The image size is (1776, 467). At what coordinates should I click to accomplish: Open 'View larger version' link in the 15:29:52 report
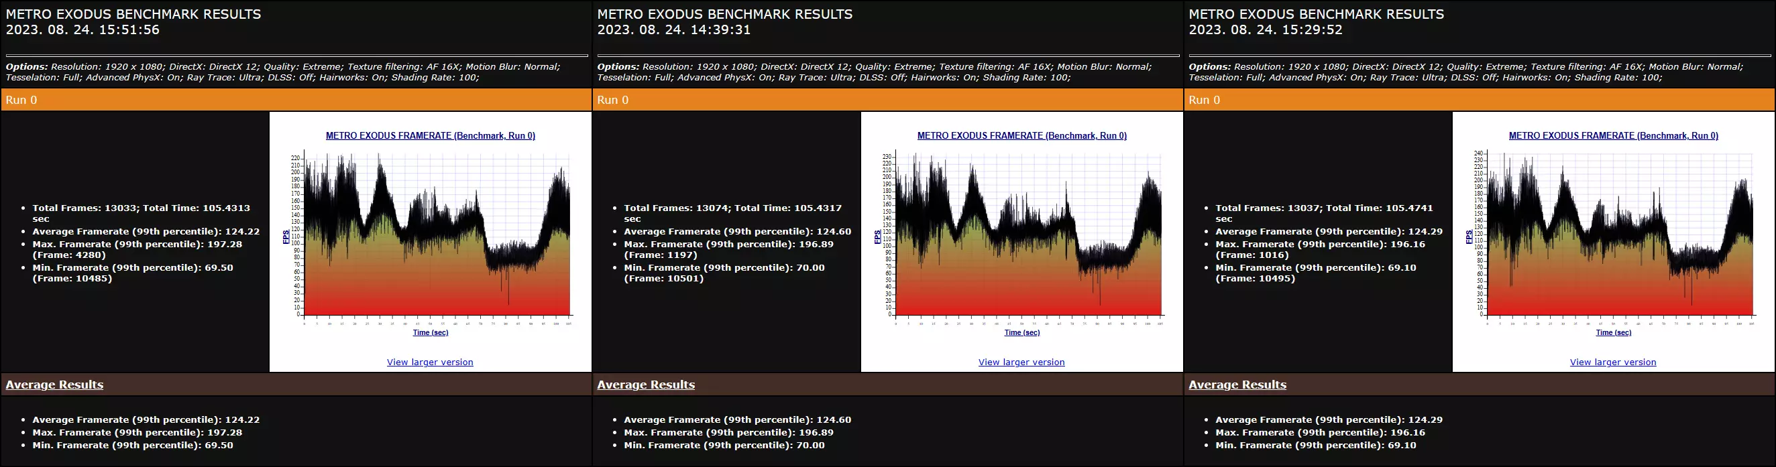point(1613,362)
